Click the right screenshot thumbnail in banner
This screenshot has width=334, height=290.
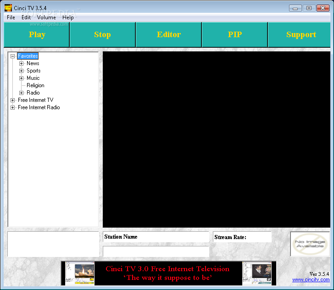[257, 273]
